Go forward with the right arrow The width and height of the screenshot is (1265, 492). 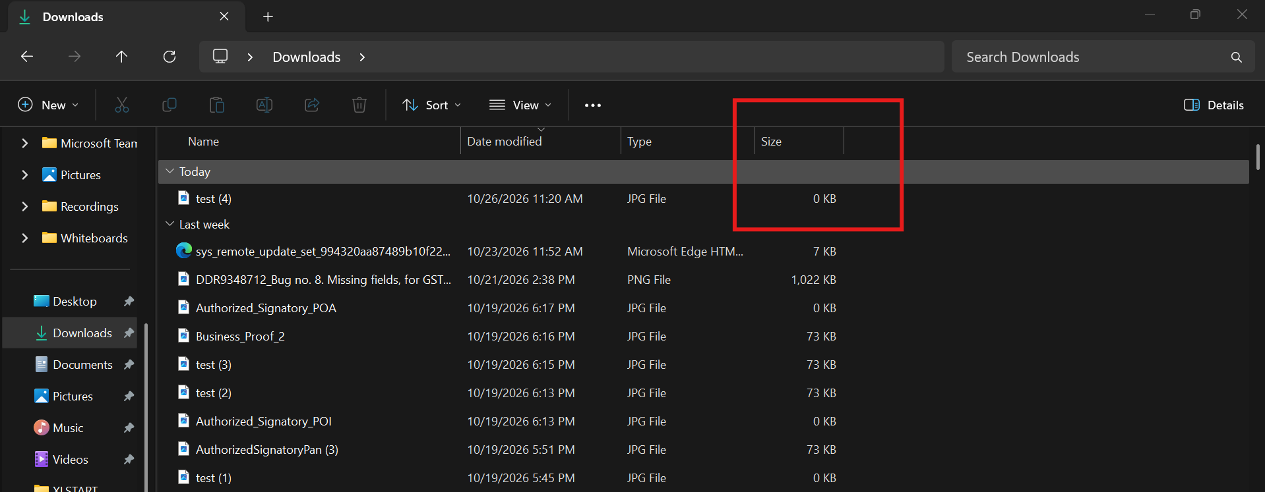pos(75,57)
